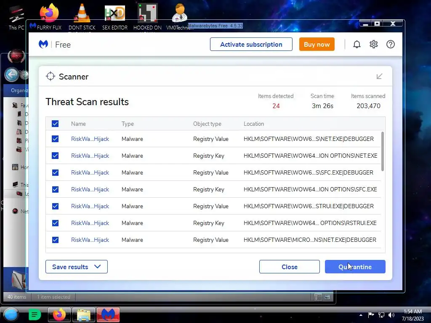Open This PC desktop icon
This screenshot has width=431, height=323.
pyautogui.click(x=16, y=18)
